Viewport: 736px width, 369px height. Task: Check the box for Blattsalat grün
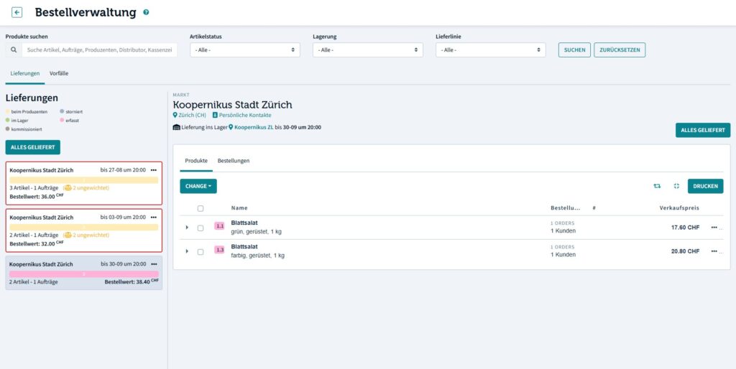201,228
